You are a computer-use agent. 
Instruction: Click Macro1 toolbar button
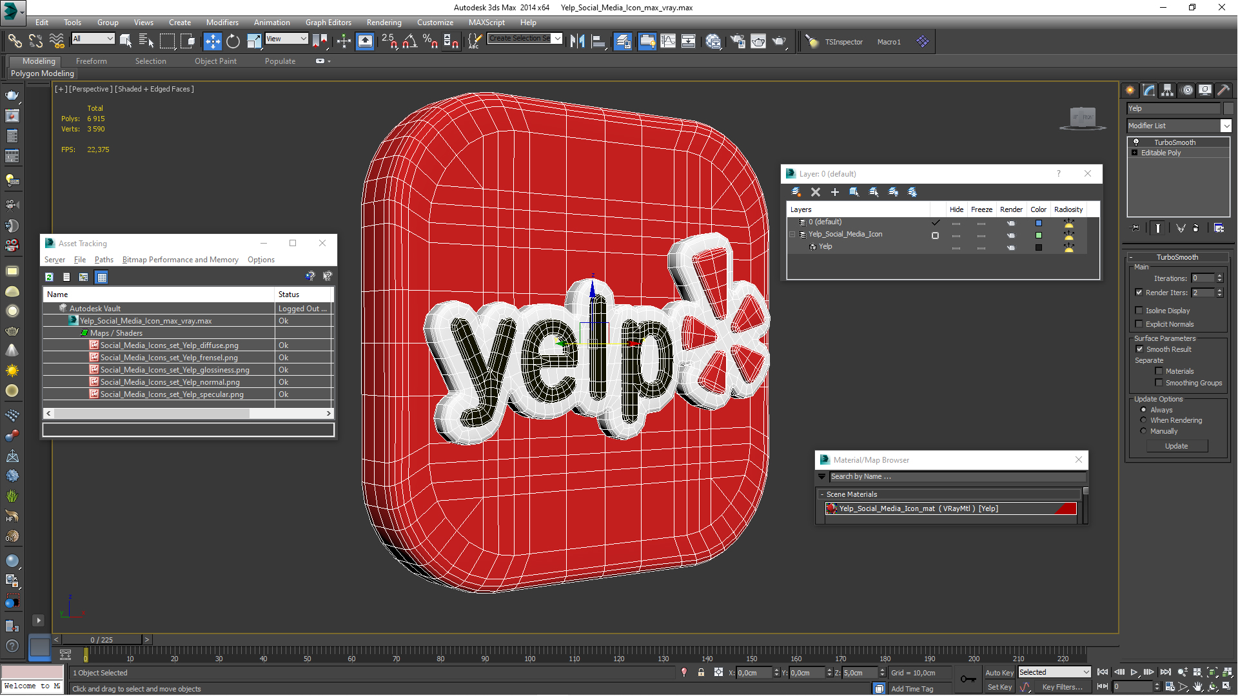point(889,42)
